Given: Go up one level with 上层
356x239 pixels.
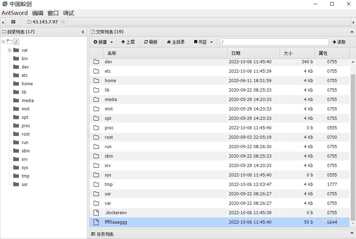Looking at the screenshot, I should click(128, 42).
